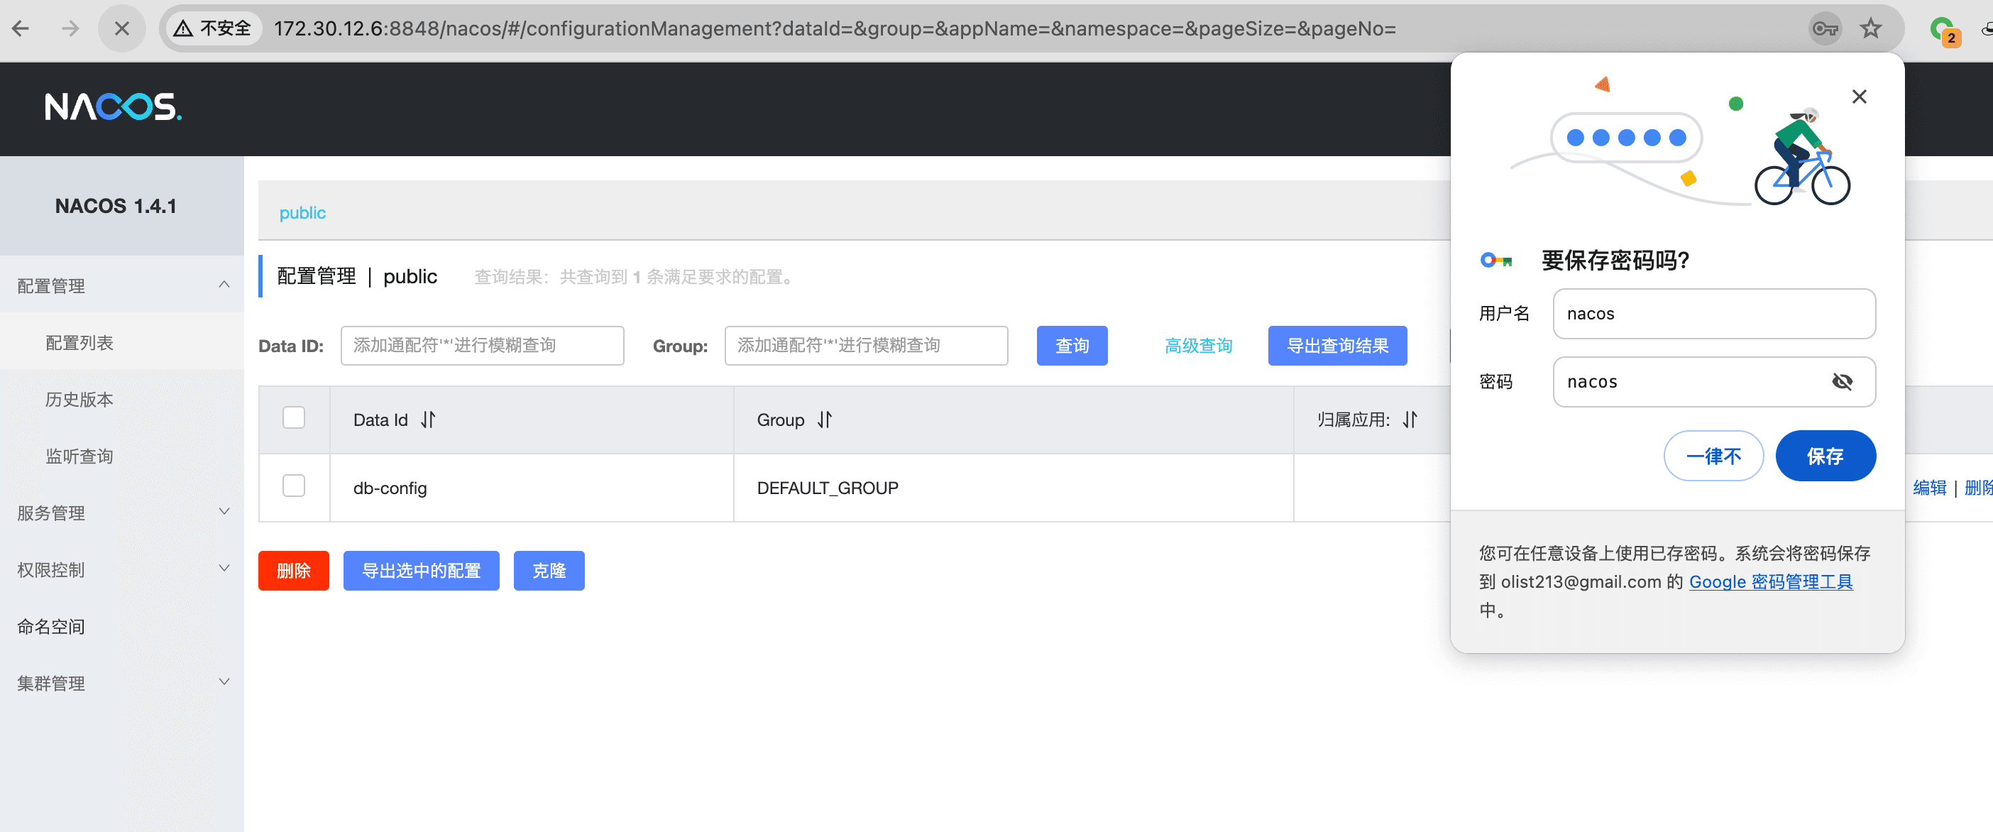Stop page loading with the X icon
Viewport: 1993px width, 832px height.
point(121,28)
